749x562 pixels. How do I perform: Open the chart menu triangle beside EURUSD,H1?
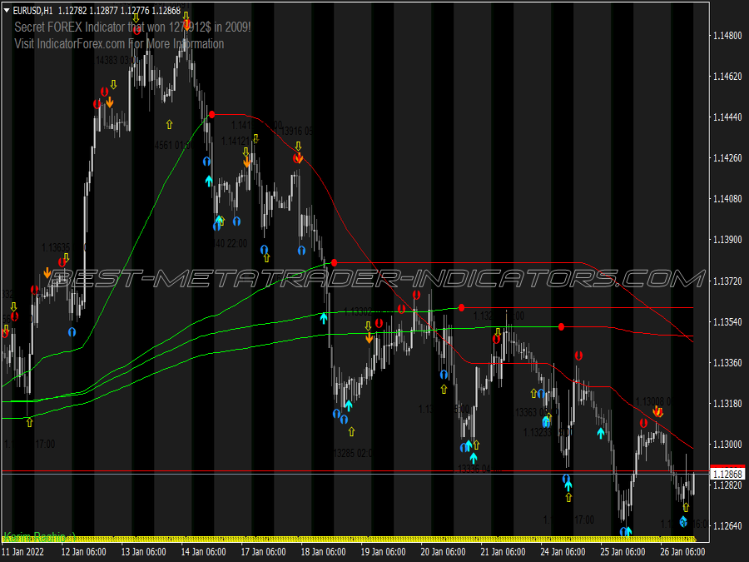pyautogui.click(x=6, y=10)
